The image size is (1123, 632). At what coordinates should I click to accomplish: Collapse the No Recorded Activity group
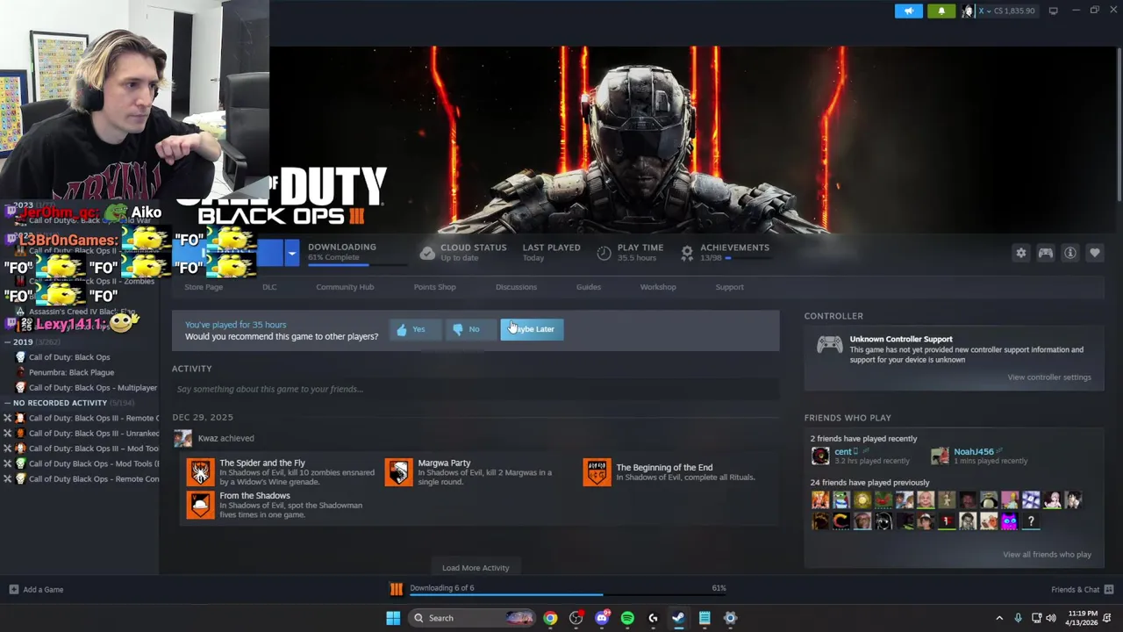click(x=7, y=403)
